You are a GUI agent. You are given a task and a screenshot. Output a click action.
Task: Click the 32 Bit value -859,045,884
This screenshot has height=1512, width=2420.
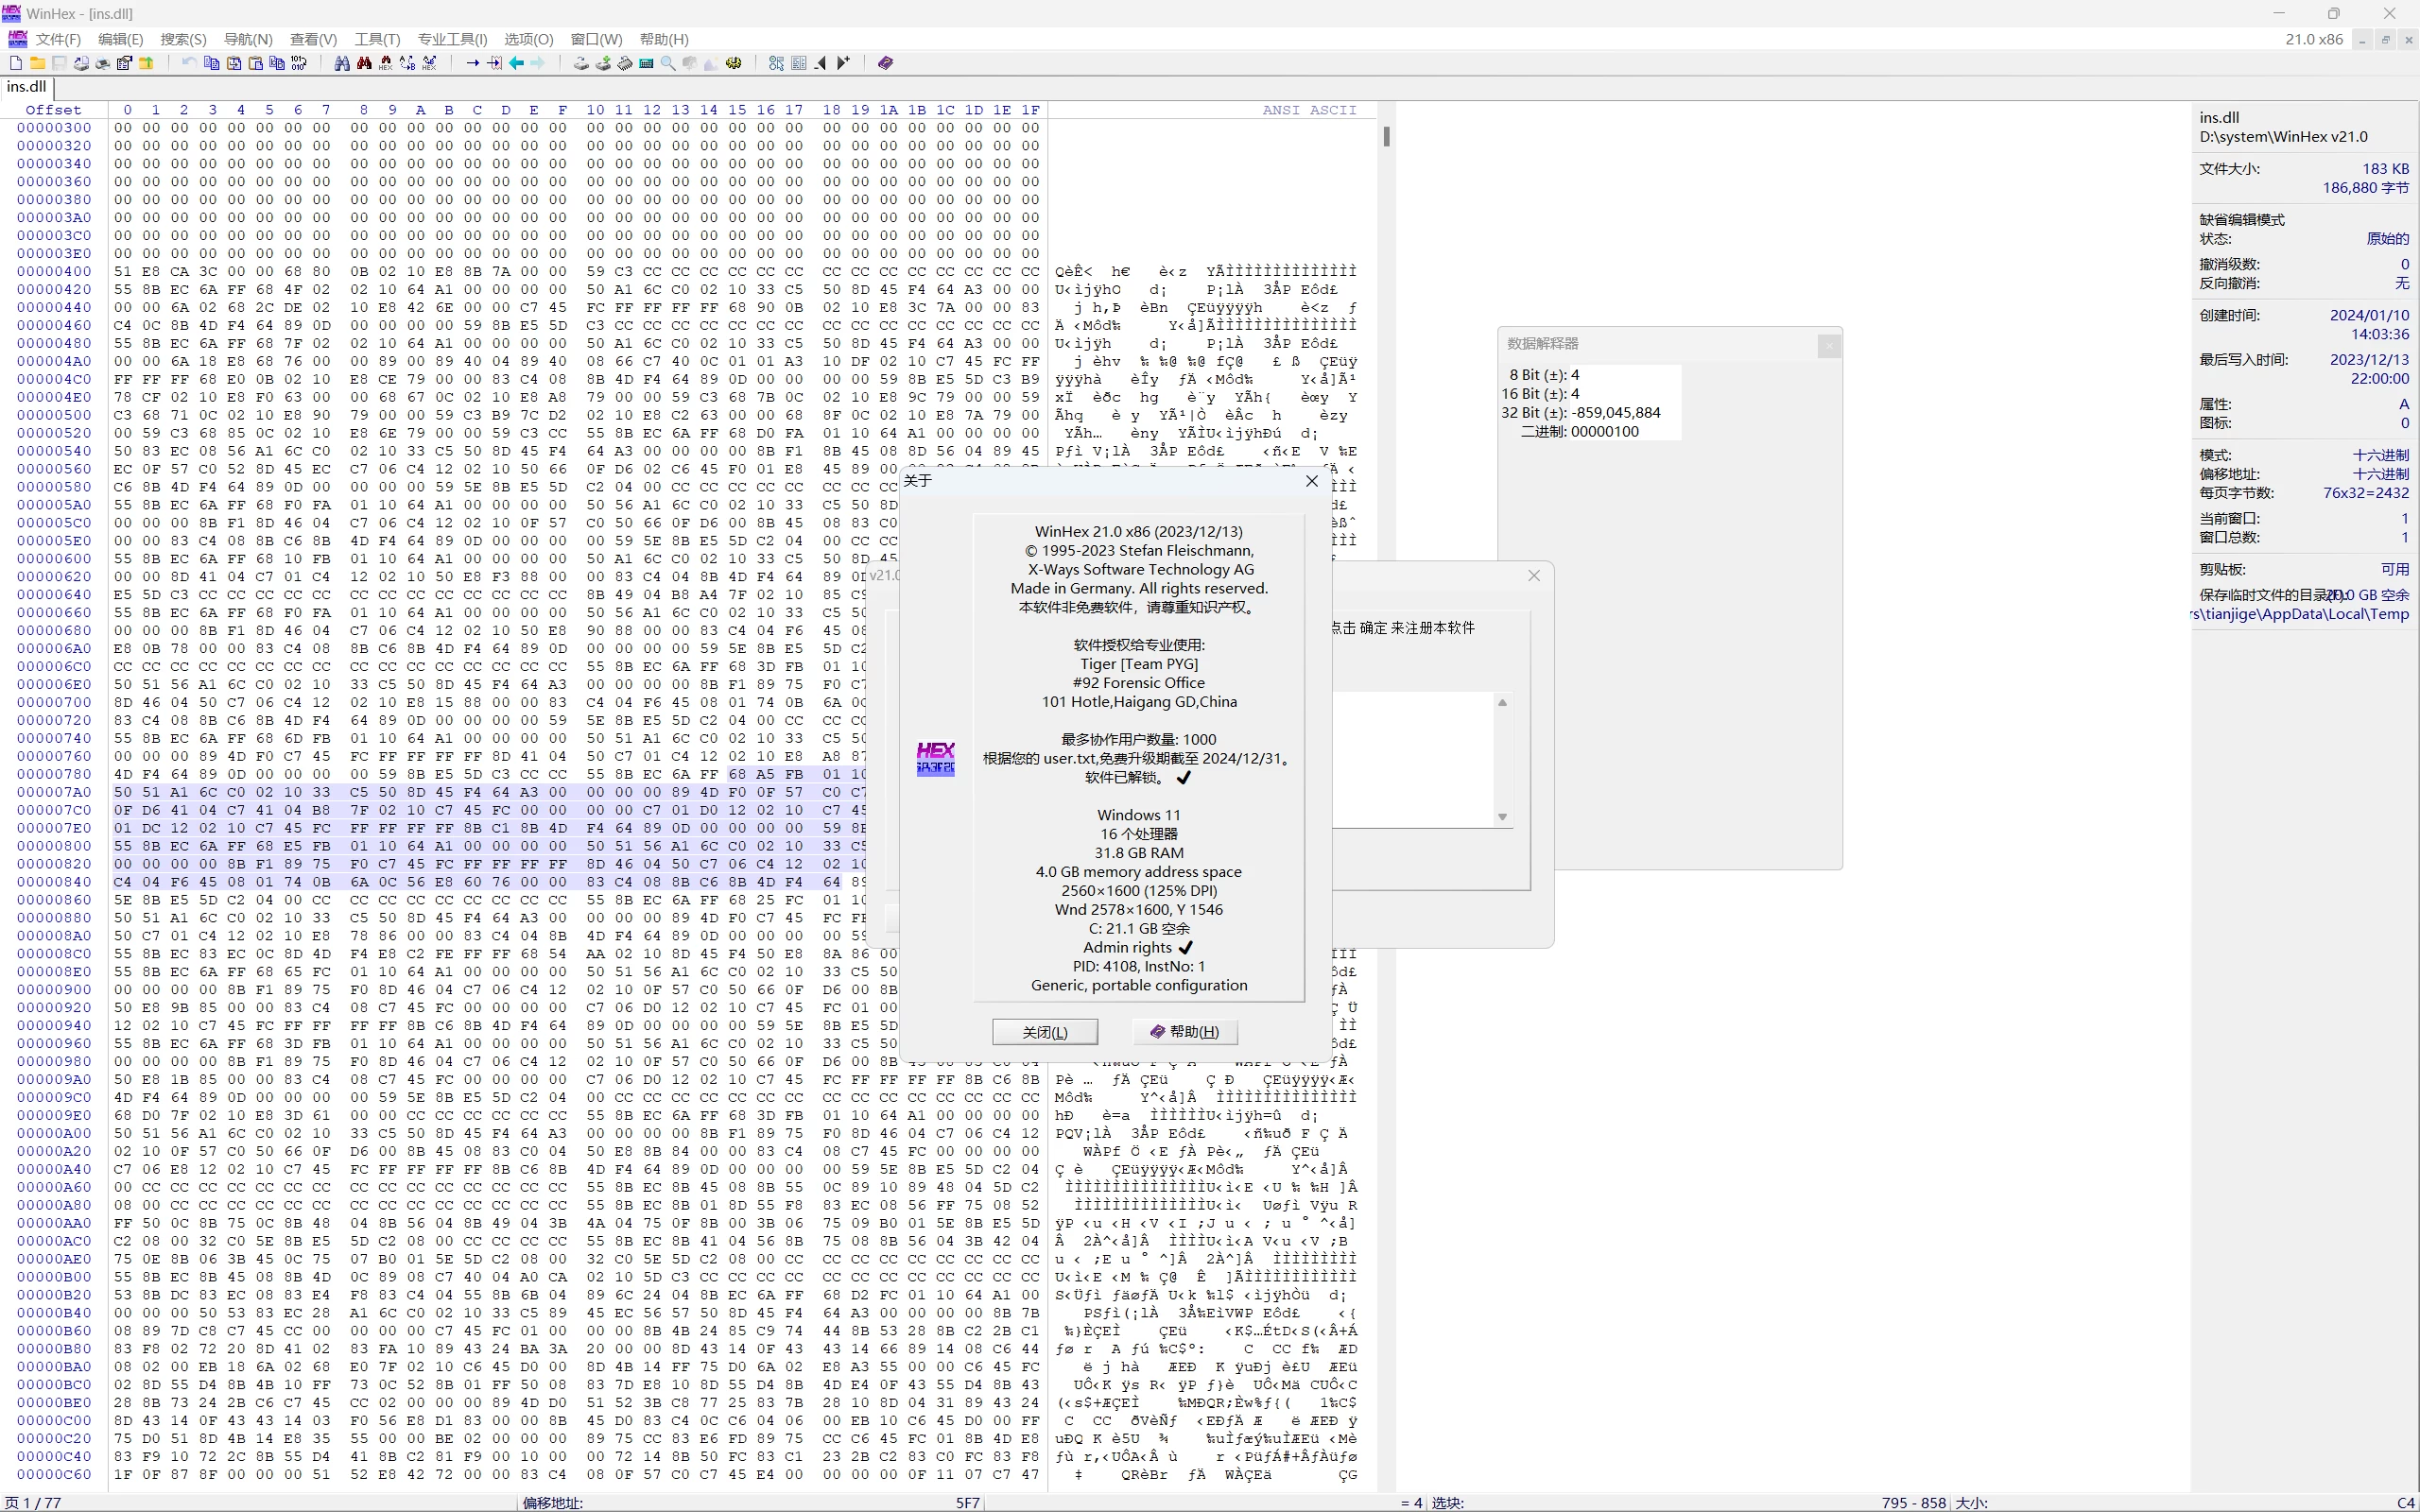coord(1616,413)
